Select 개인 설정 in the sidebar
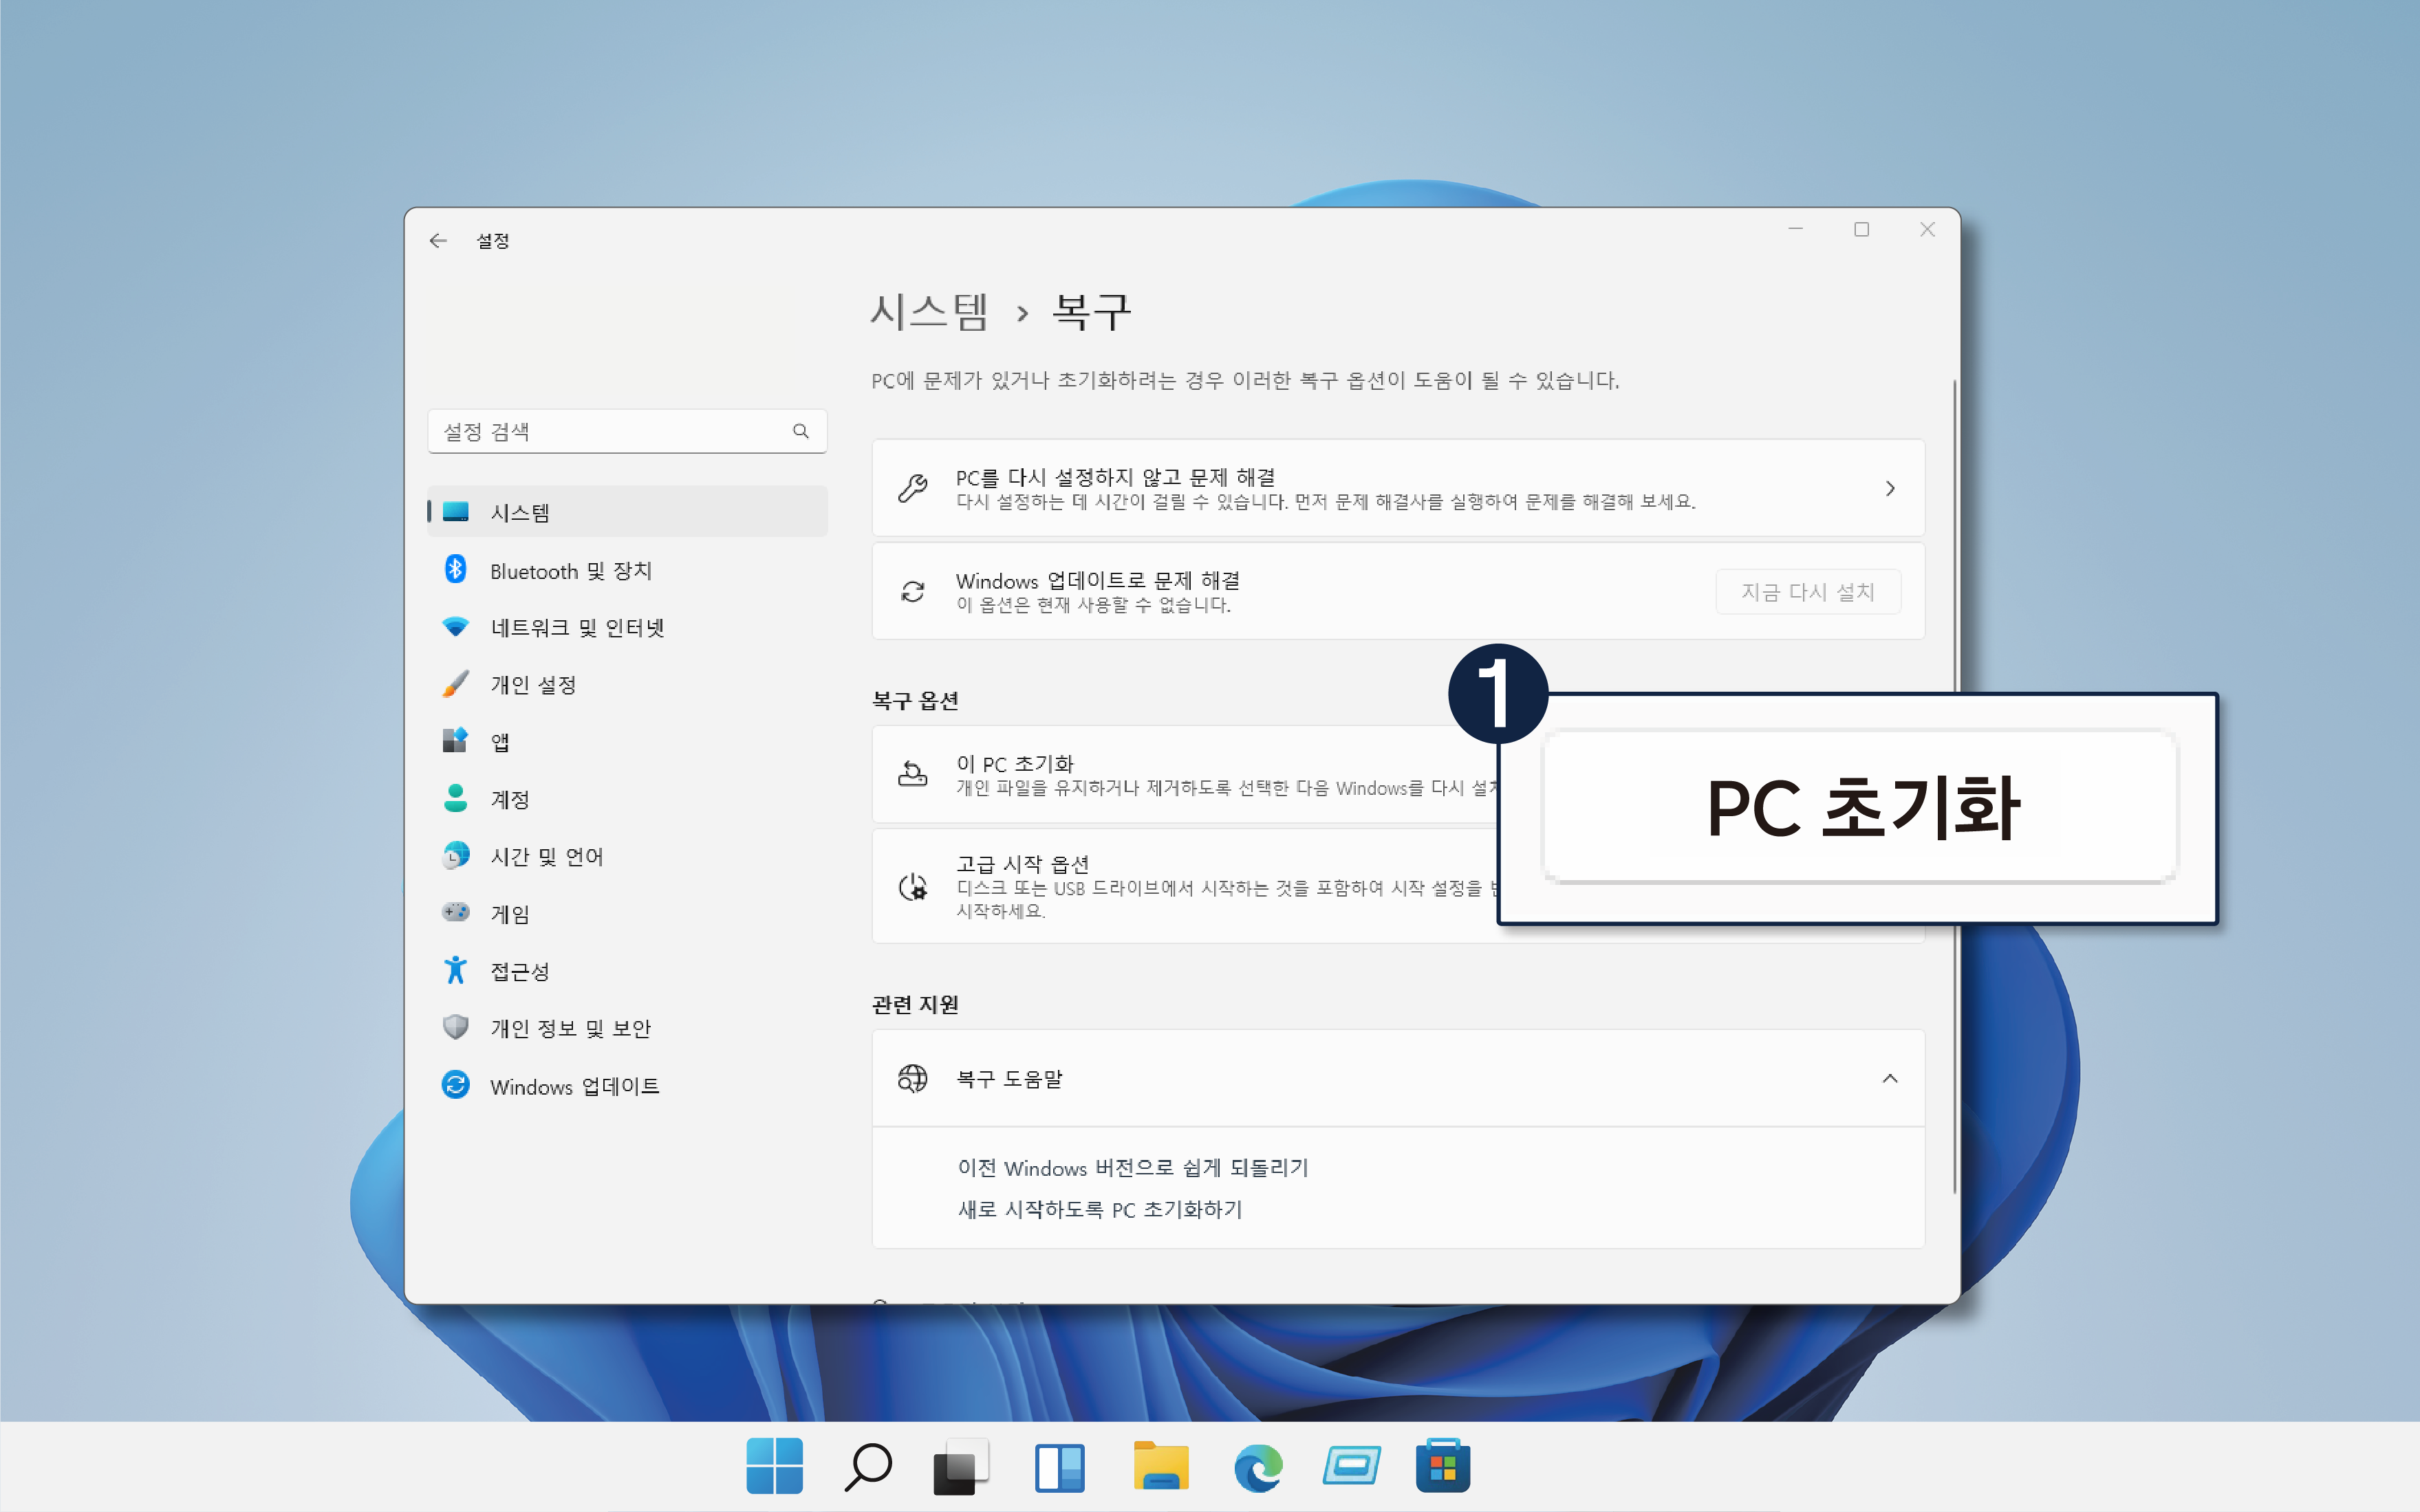Image resolution: width=2420 pixels, height=1512 pixels. [532, 685]
